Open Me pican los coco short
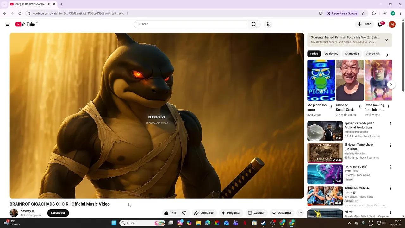The image size is (405, 228). click(321, 80)
